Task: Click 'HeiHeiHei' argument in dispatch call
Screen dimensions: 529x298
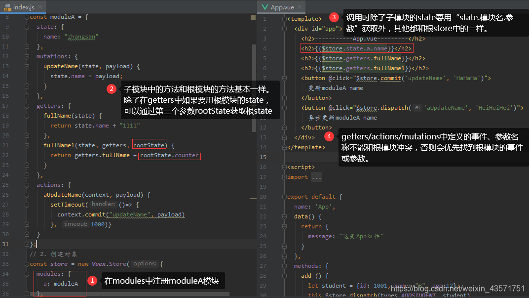Action: point(494,108)
